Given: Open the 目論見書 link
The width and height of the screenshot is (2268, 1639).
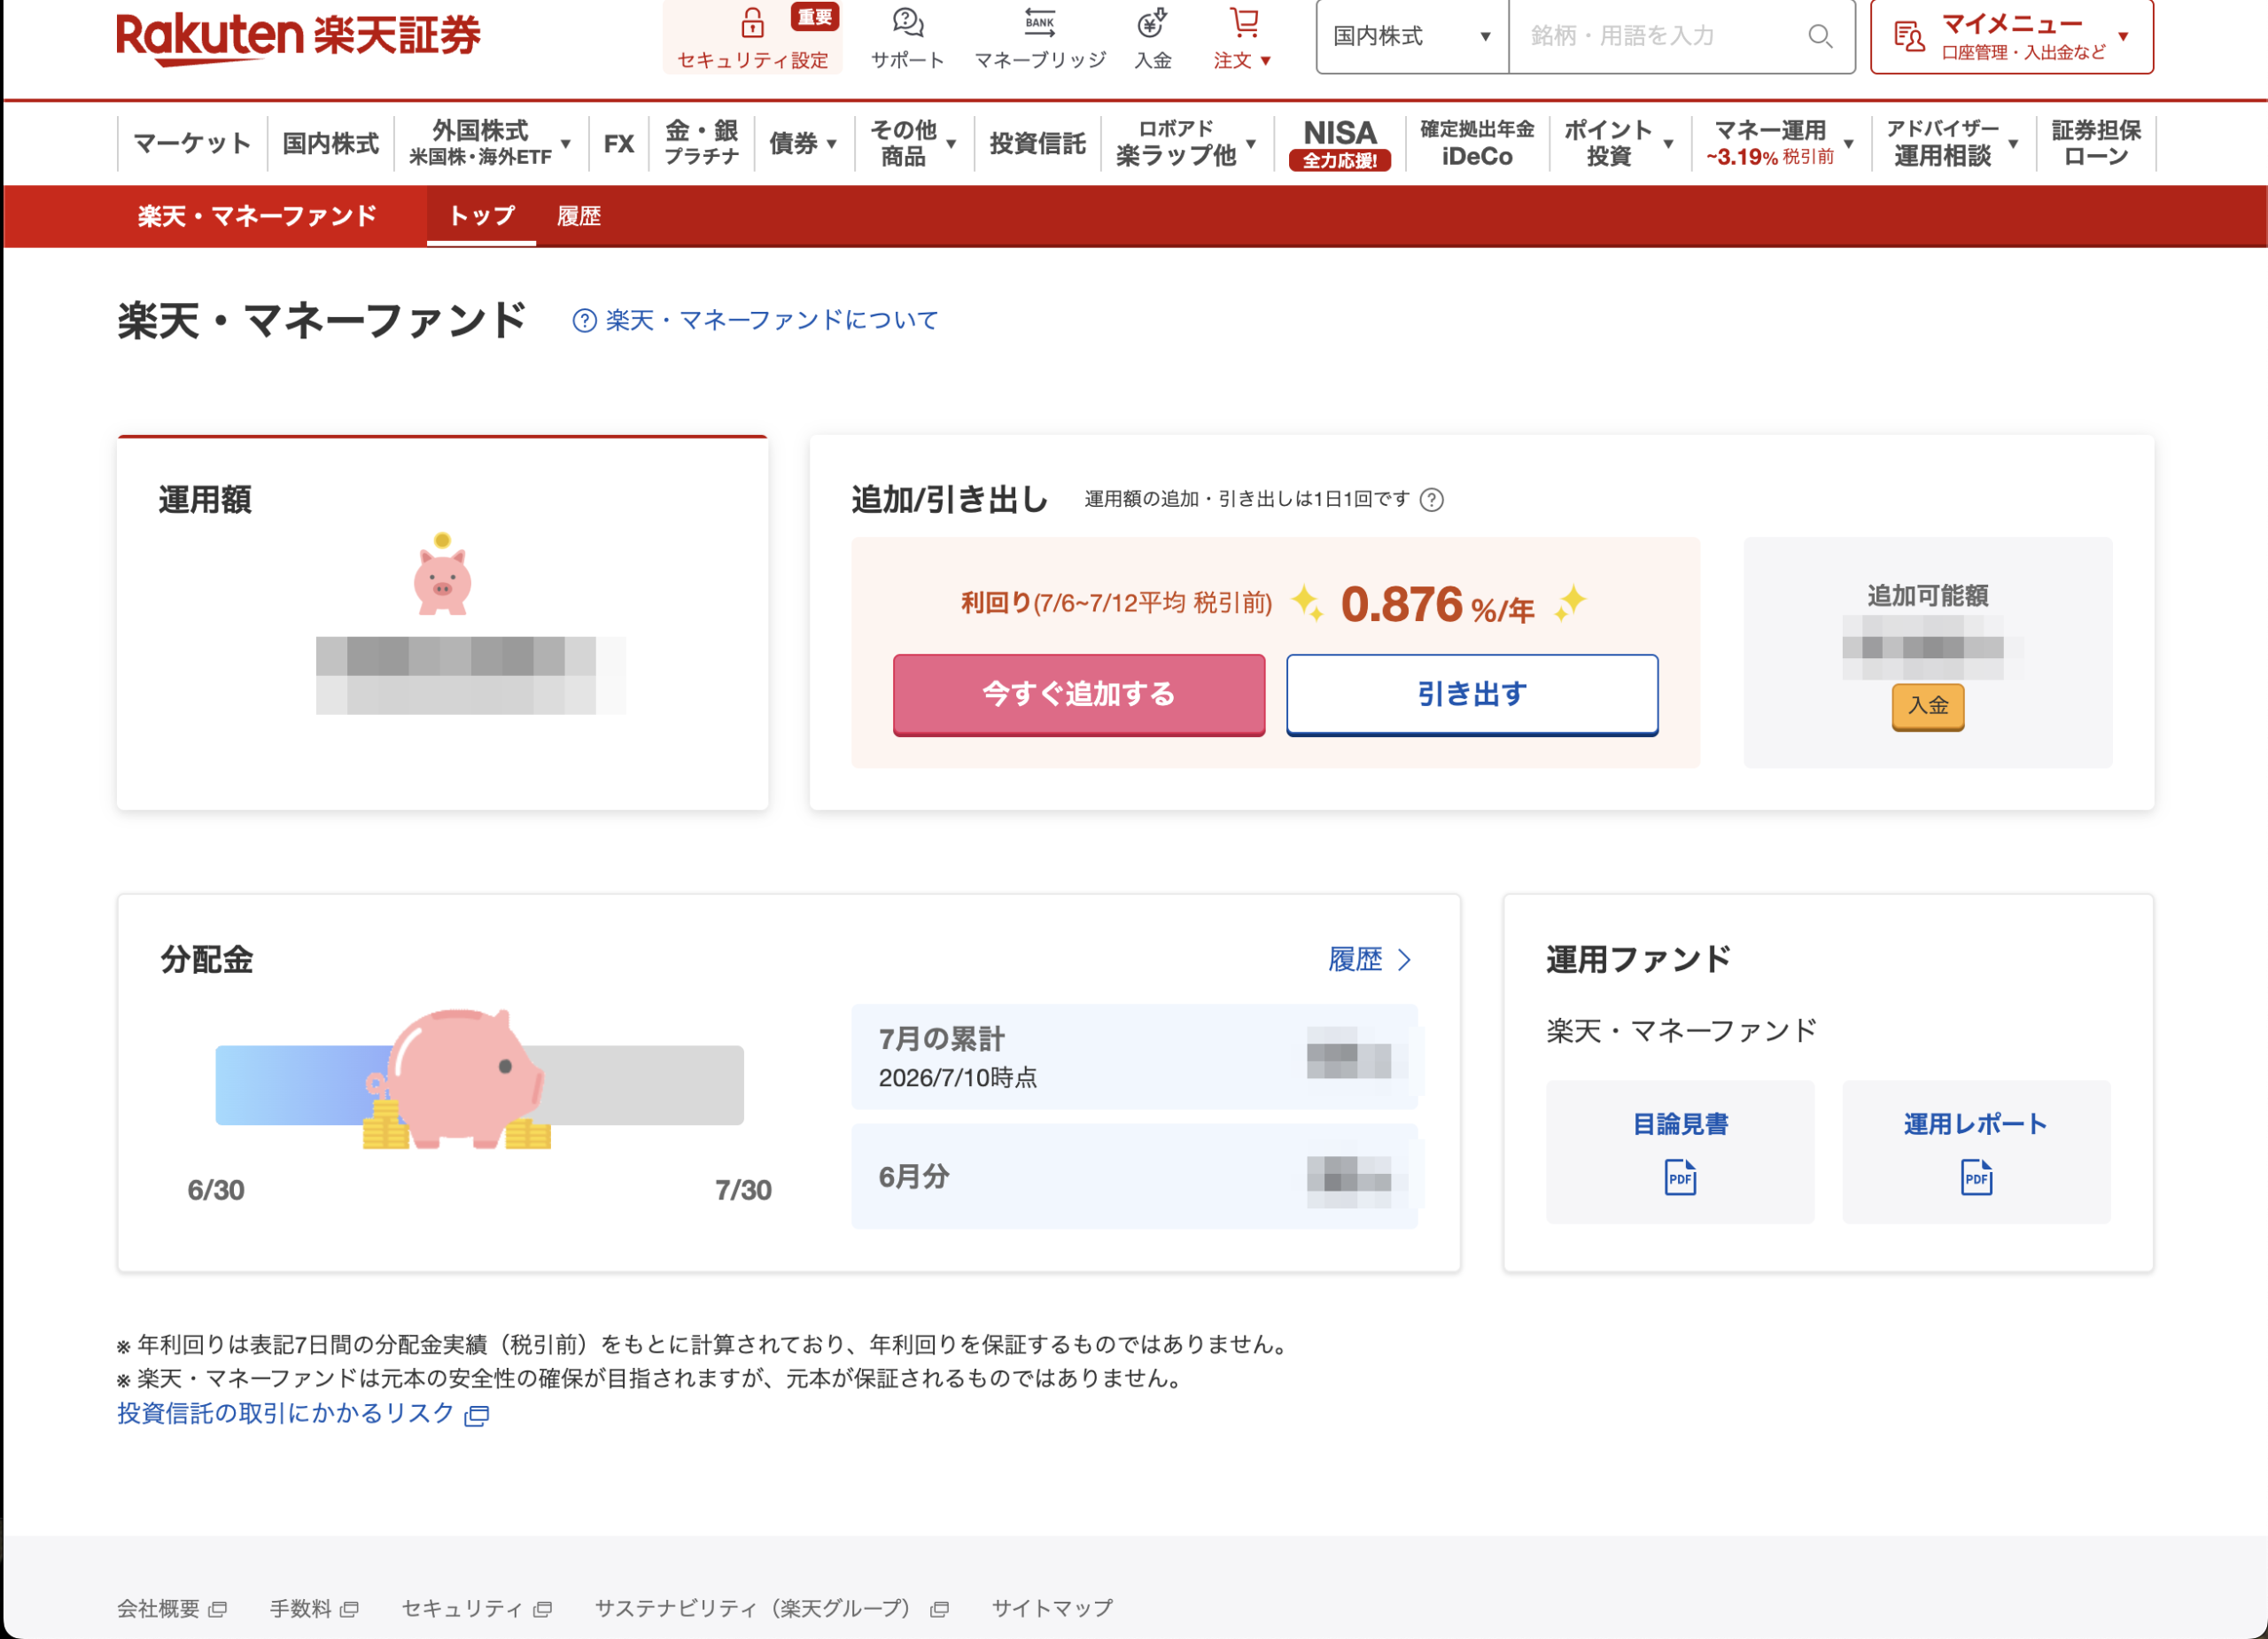Looking at the screenshot, I should coord(1680,1125).
